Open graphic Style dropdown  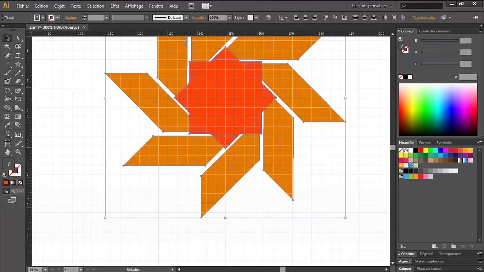(x=256, y=17)
